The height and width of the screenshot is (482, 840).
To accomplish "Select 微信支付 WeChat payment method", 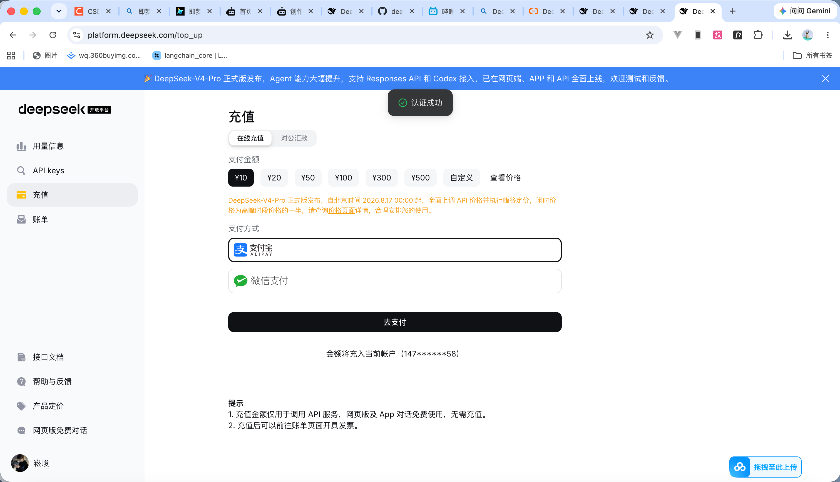I will pos(395,281).
